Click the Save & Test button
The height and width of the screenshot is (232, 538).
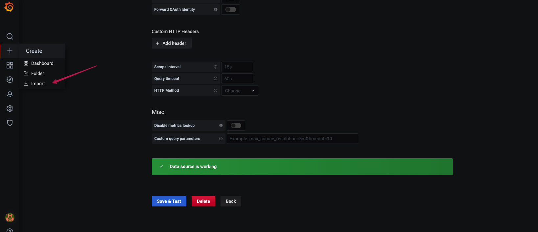(x=169, y=201)
